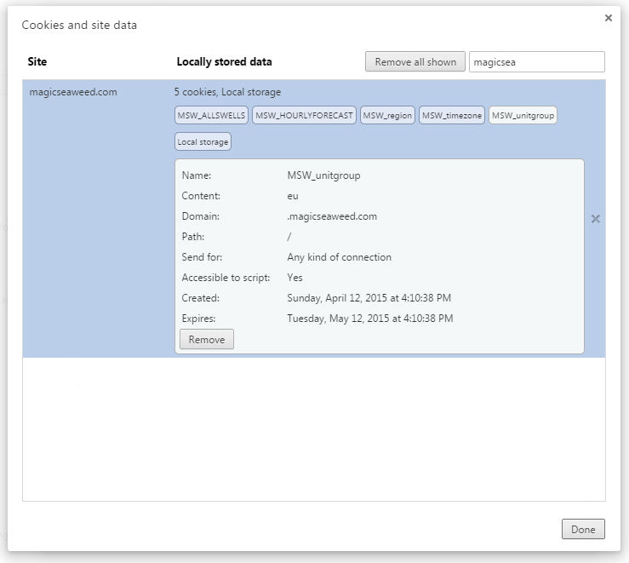Click the Domain value .magicseaweed.com

click(332, 216)
